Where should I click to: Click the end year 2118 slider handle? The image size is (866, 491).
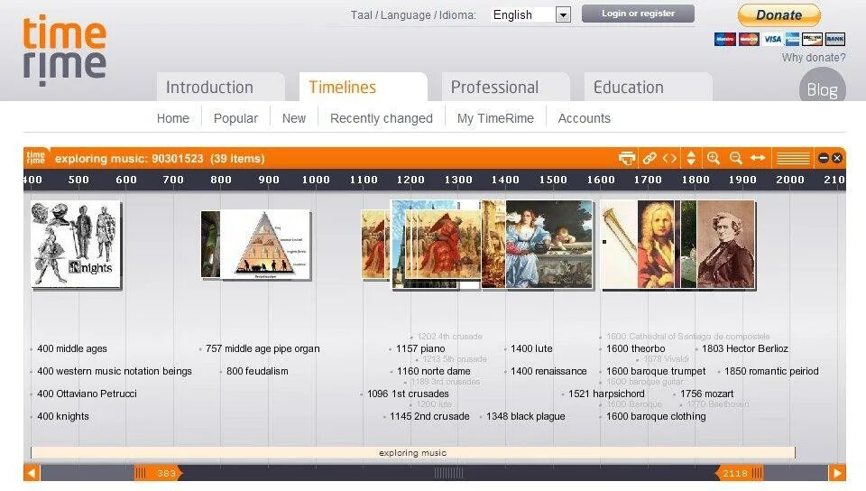(x=740, y=473)
